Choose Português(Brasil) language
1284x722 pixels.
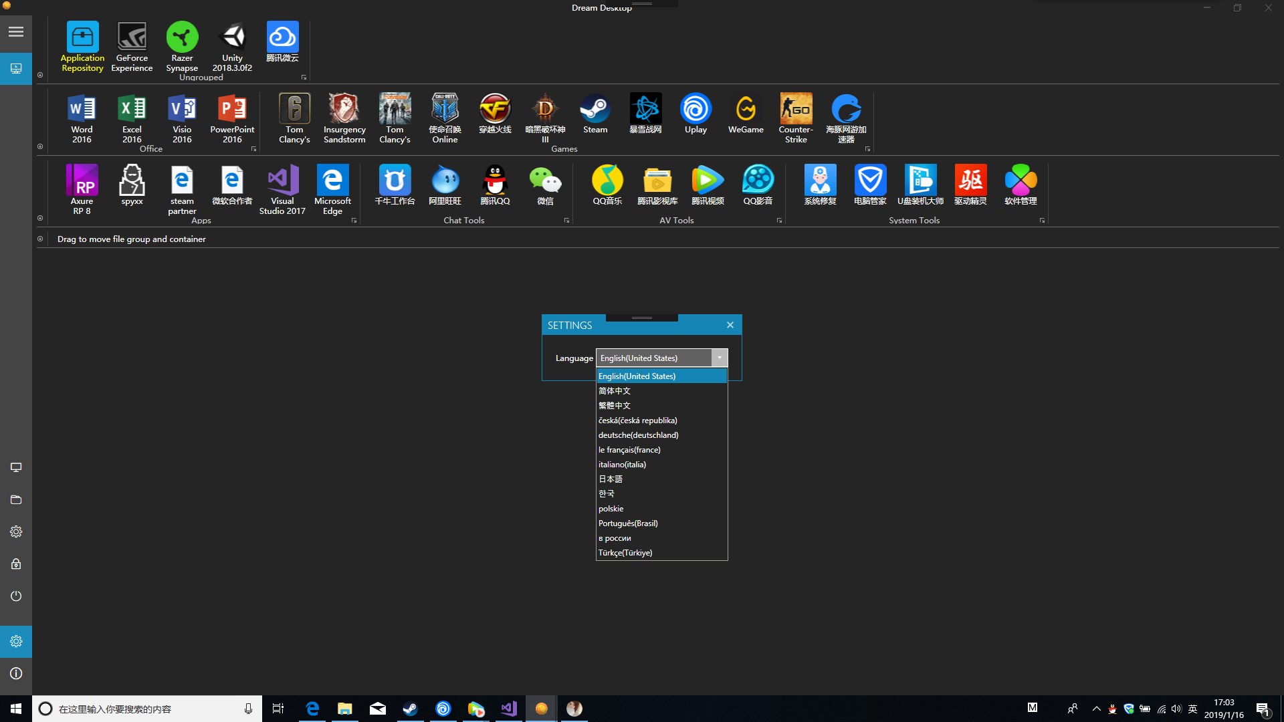click(661, 523)
